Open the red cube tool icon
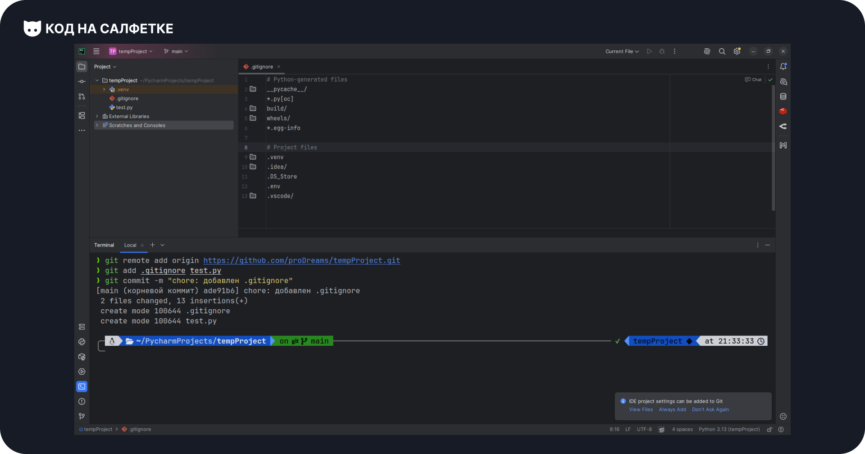 pyautogui.click(x=783, y=111)
